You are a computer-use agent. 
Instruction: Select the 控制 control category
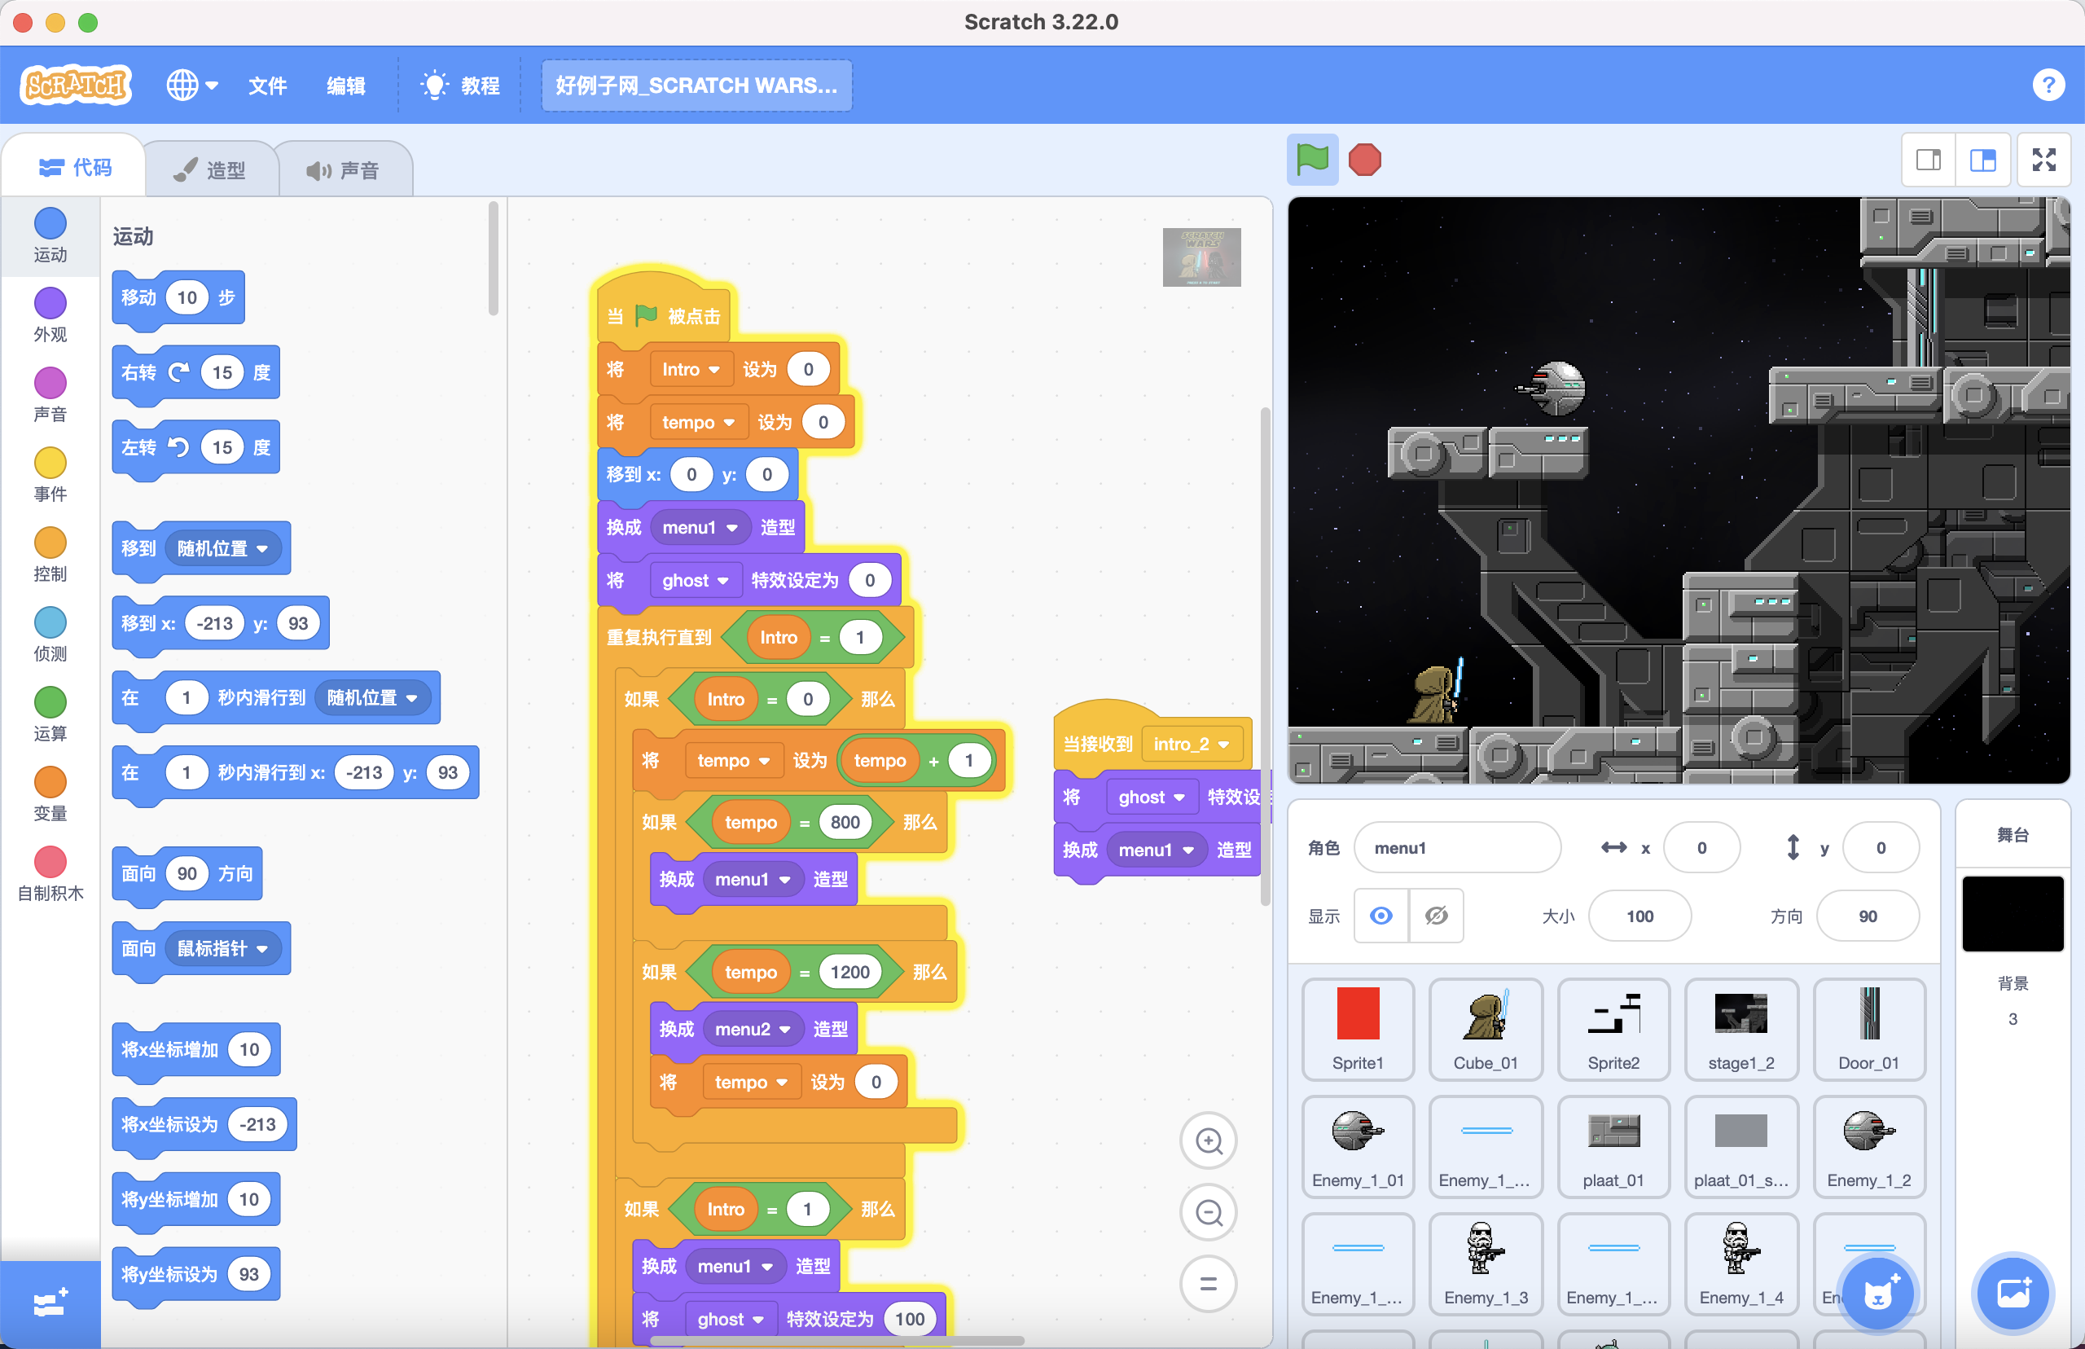50,555
